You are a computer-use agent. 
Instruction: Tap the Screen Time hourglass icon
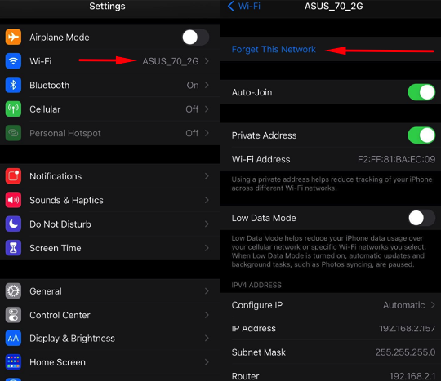(x=13, y=248)
